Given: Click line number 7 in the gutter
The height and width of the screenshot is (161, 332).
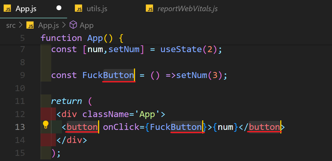Looking at the screenshot, I should (22, 49).
